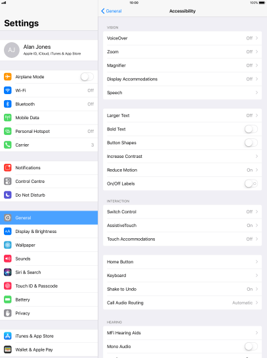Open the iTunes & App Store icon

pos(7,336)
